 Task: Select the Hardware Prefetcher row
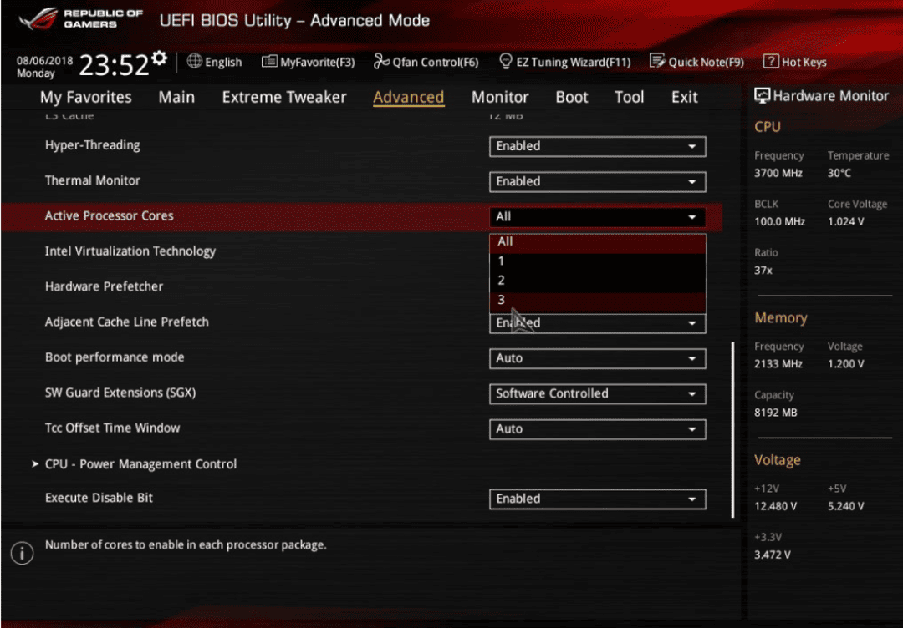click(105, 286)
